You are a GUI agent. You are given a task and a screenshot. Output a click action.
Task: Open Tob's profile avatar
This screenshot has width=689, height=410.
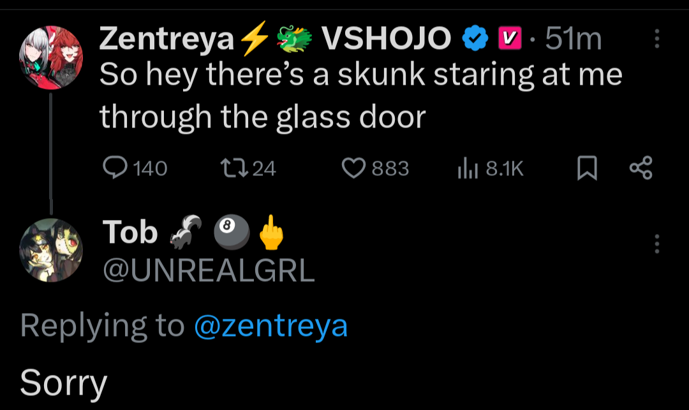52,249
